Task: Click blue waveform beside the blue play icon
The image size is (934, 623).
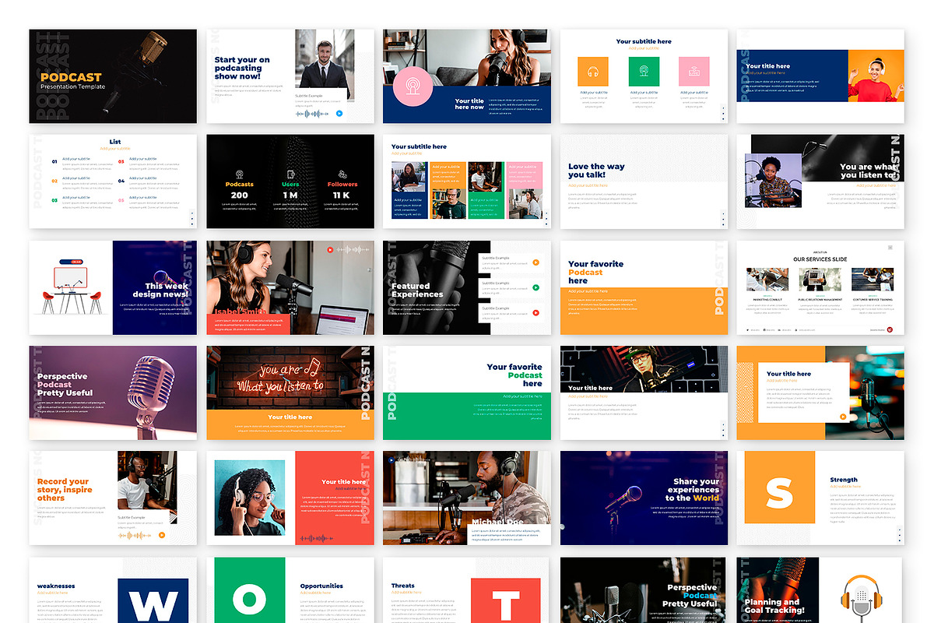Action: (313, 114)
